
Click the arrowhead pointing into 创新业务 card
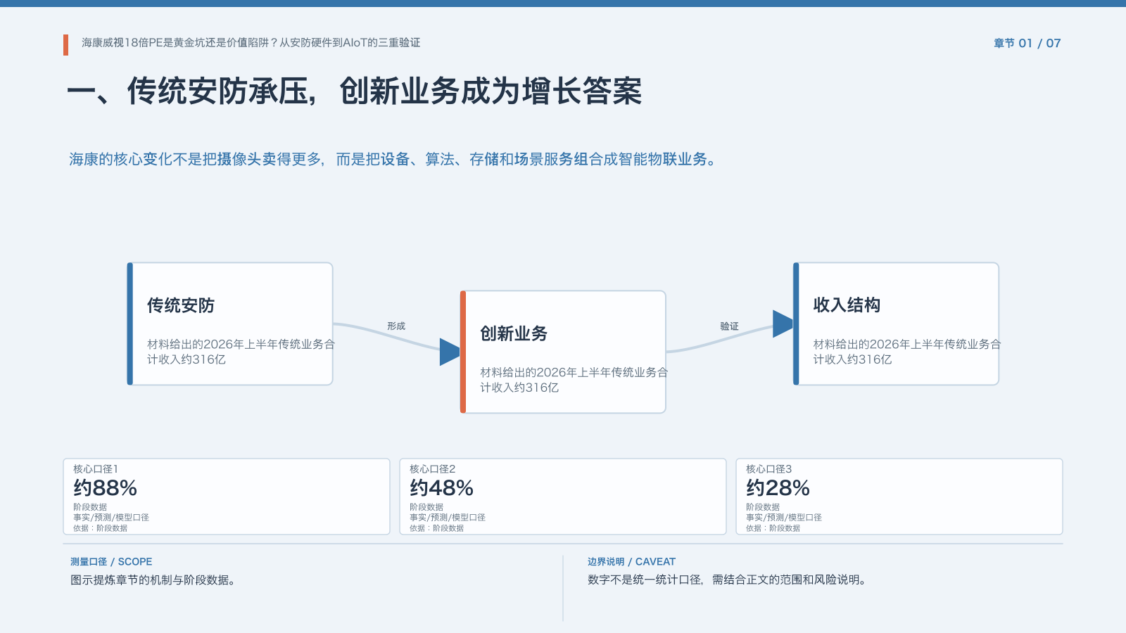pos(450,352)
